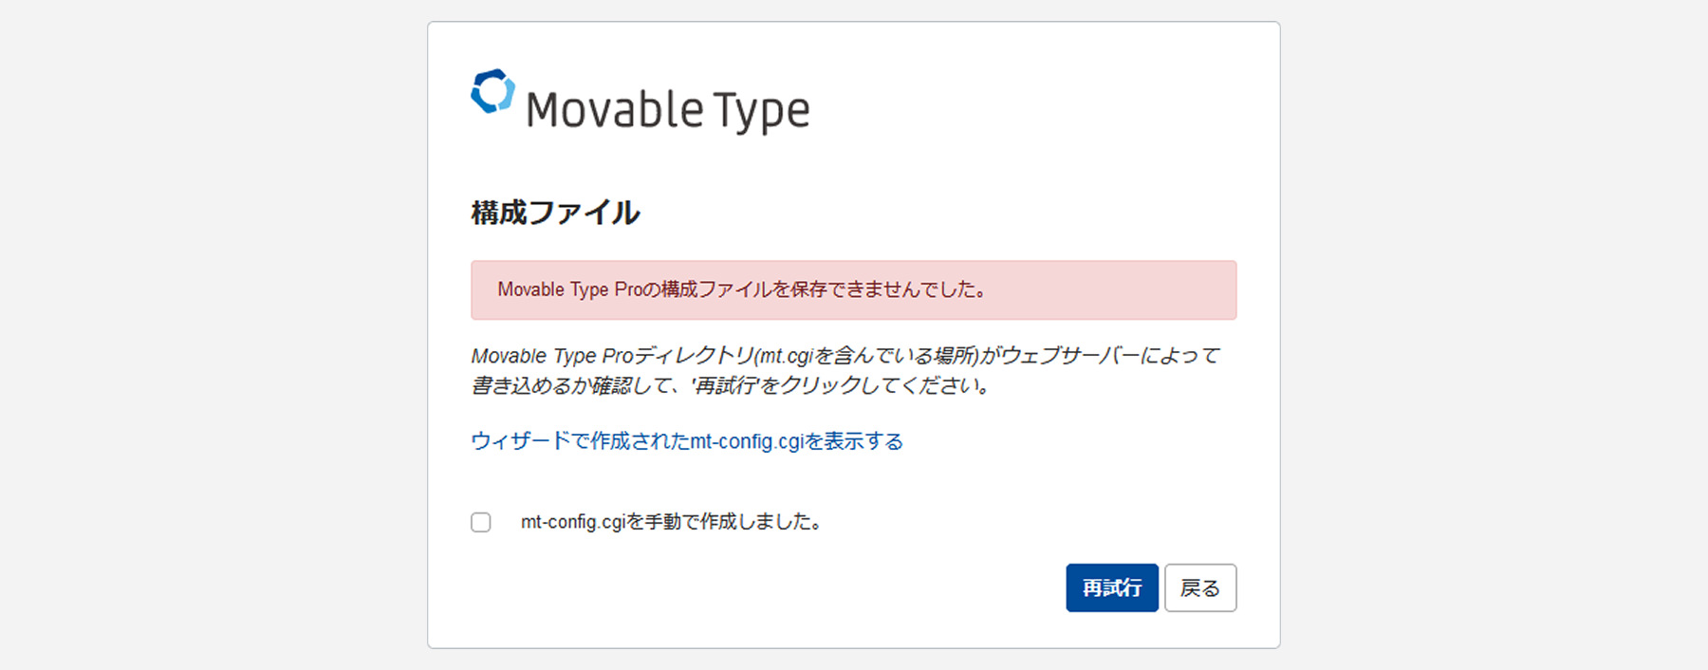Click the red error alert banner
The image size is (1708, 670).
pos(853,290)
